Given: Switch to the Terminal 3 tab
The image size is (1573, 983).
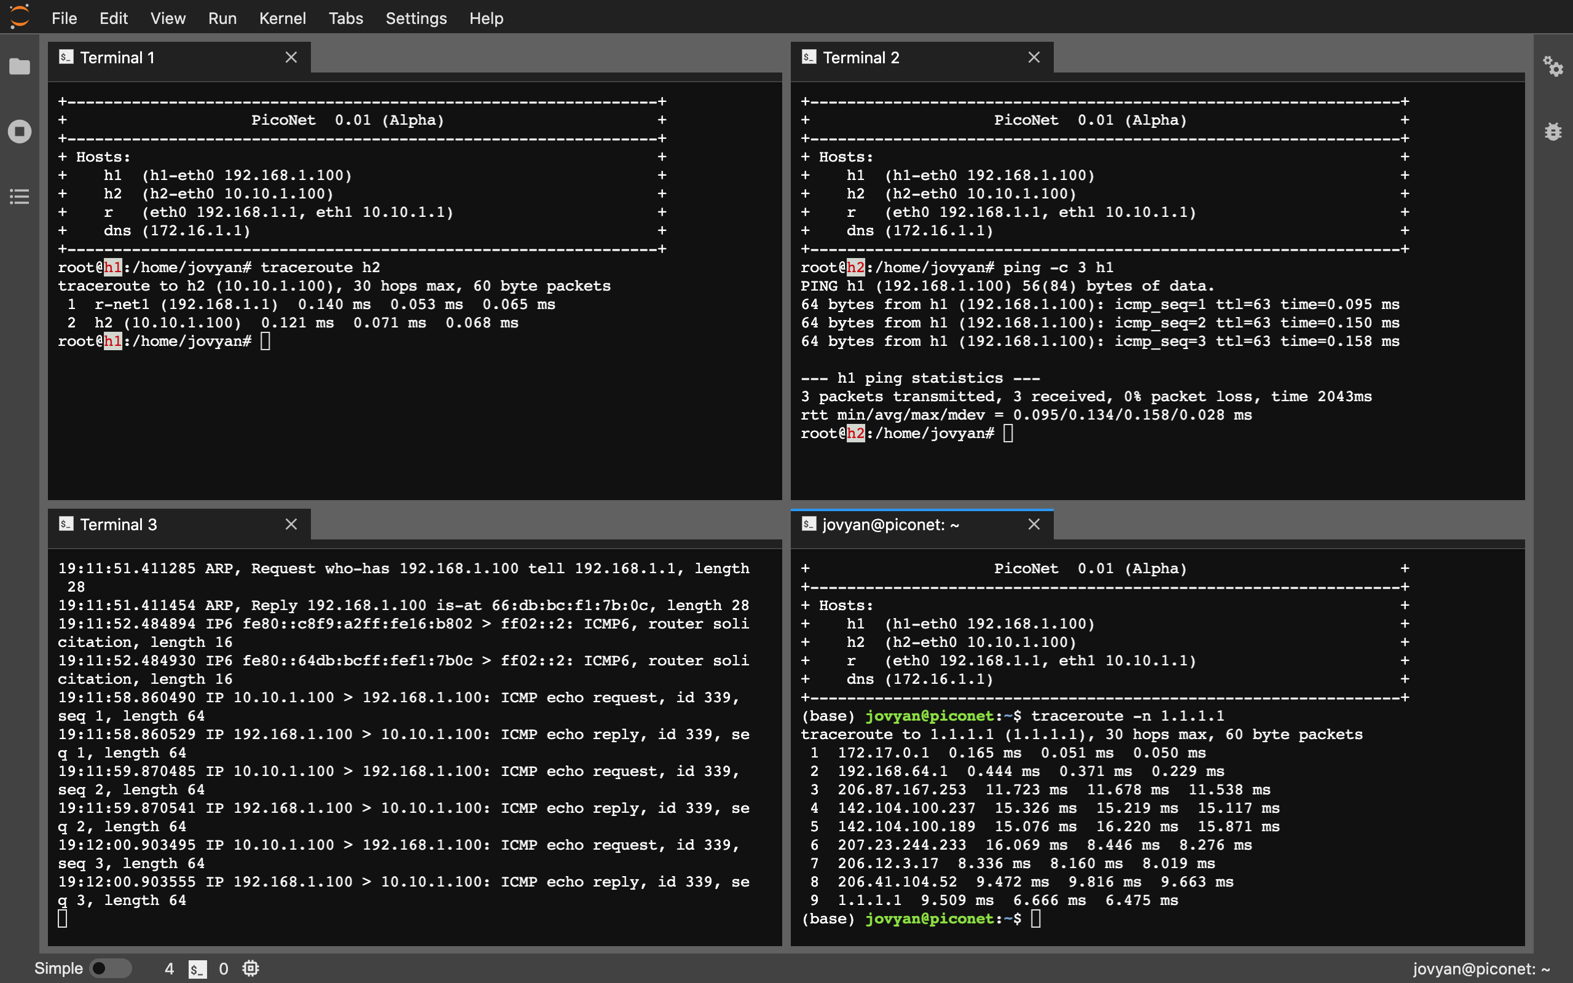Looking at the screenshot, I should click(117, 524).
